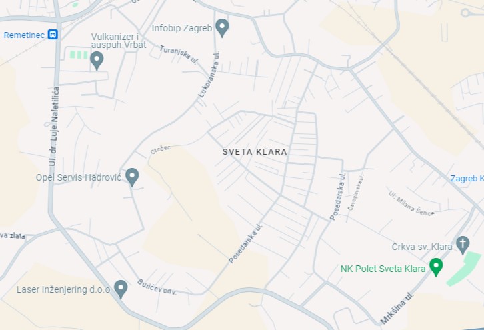
Task: Click the Turanjska ul. street label
Action: click(179, 55)
